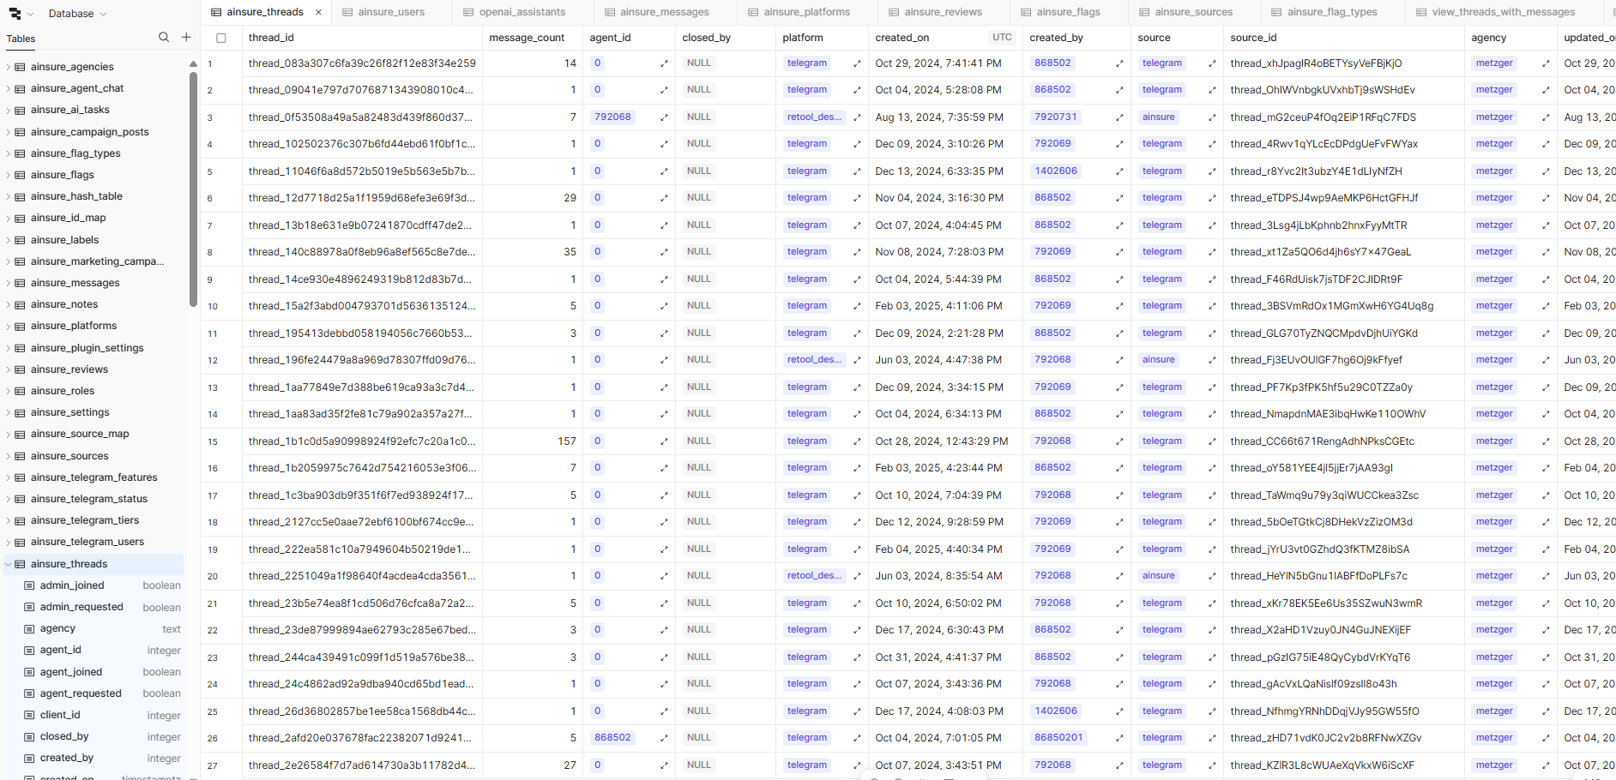Viewport: 1616px width, 780px height.
Task: Expand the ainsure_agent_chat table node
Action: [9, 88]
